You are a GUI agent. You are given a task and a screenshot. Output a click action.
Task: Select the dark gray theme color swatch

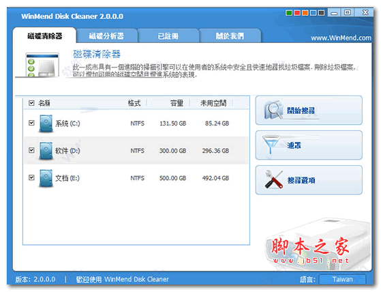pyautogui.click(x=321, y=13)
